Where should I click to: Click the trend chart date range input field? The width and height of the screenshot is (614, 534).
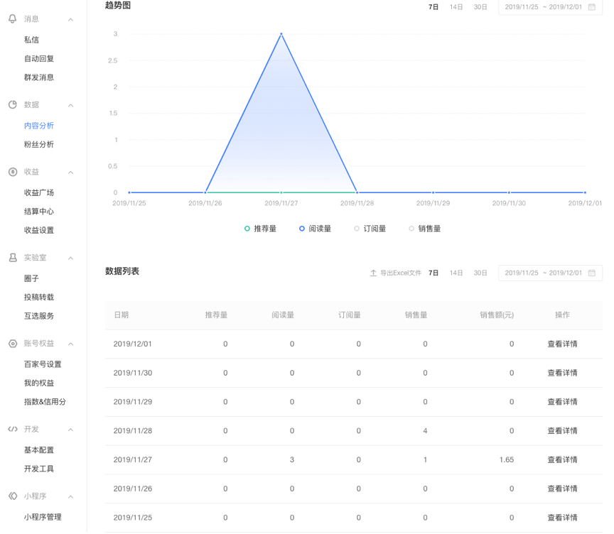tap(550, 7)
